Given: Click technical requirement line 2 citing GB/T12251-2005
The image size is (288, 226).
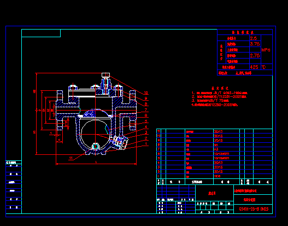Looking at the screenshot, I should [219, 97].
